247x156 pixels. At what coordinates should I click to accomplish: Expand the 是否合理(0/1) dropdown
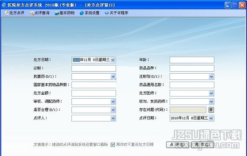point(113,110)
